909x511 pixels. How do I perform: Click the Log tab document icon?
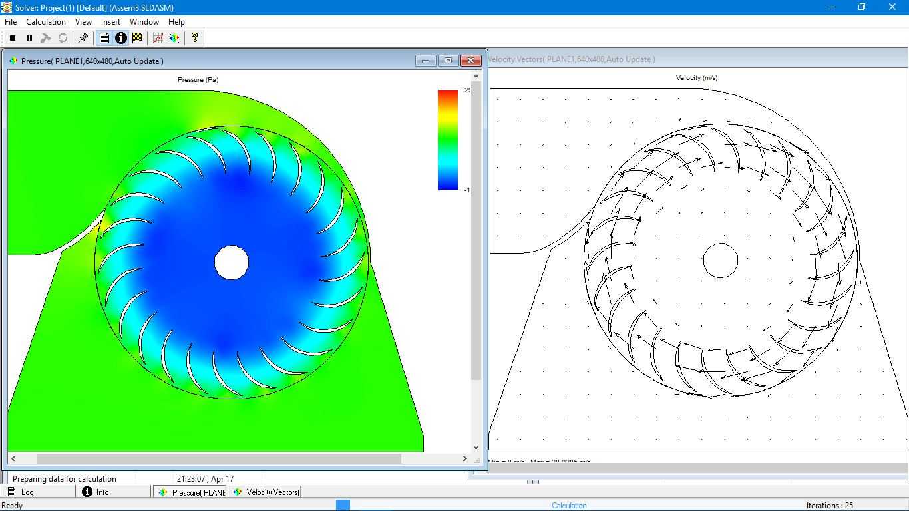point(11,492)
